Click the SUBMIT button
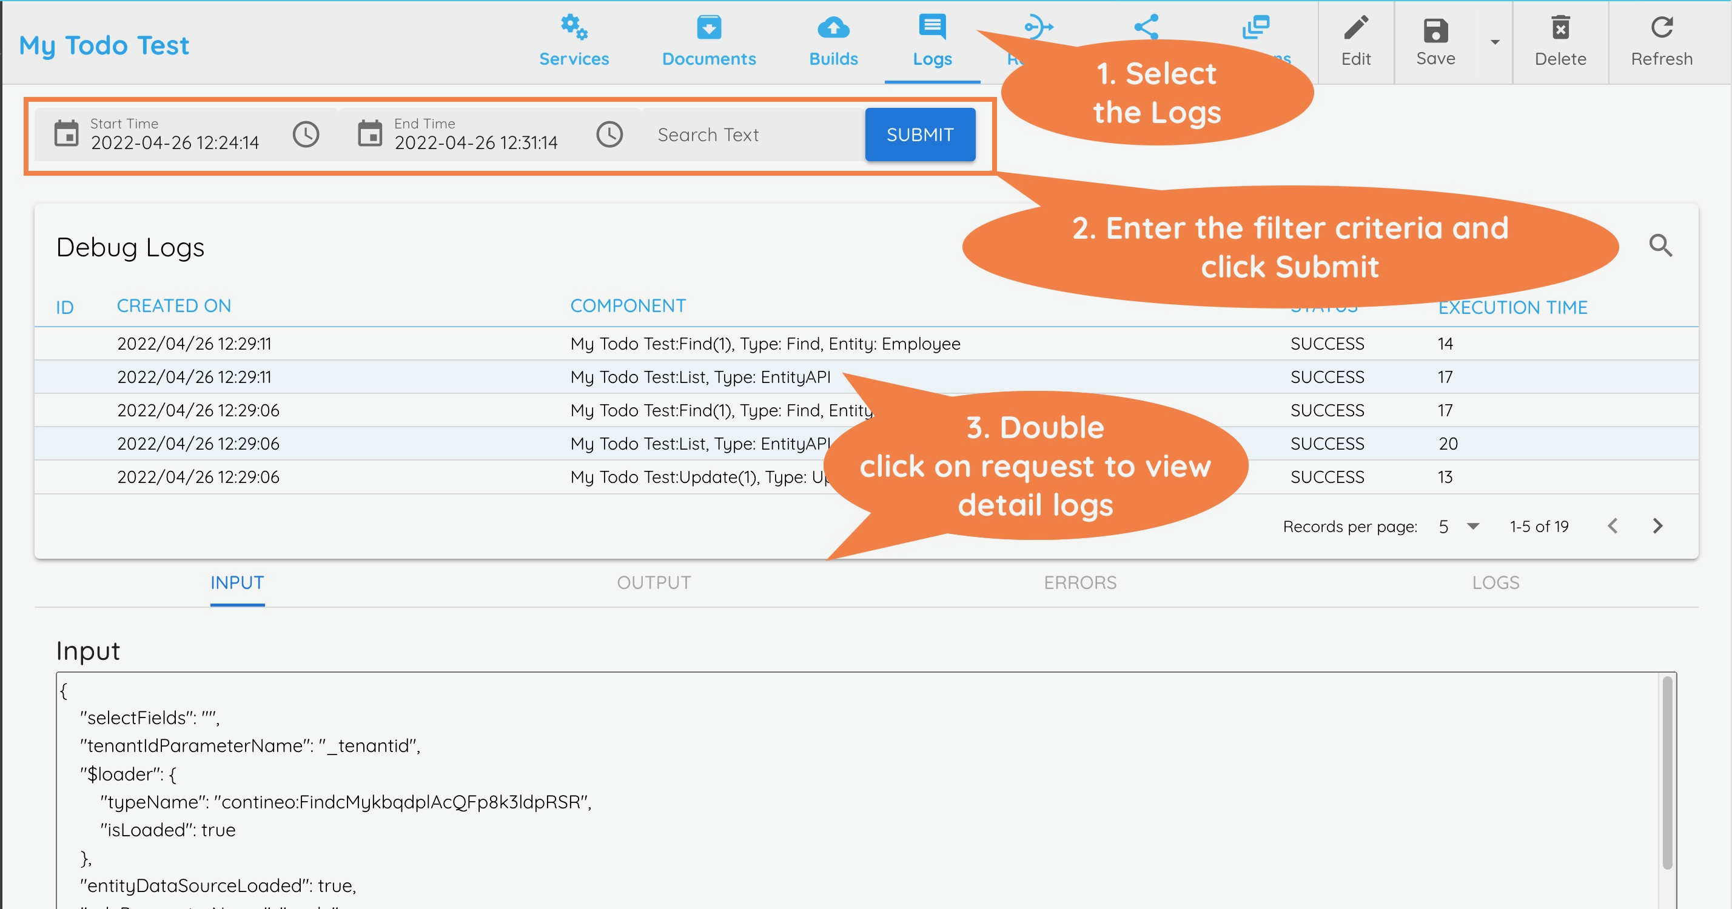This screenshot has height=909, width=1732. [920, 135]
